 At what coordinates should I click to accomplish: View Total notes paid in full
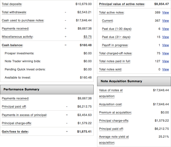(x=165, y=61)
